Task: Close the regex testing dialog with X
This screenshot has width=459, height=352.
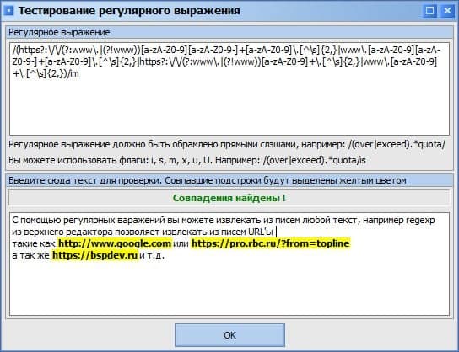Action: (x=447, y=11)
